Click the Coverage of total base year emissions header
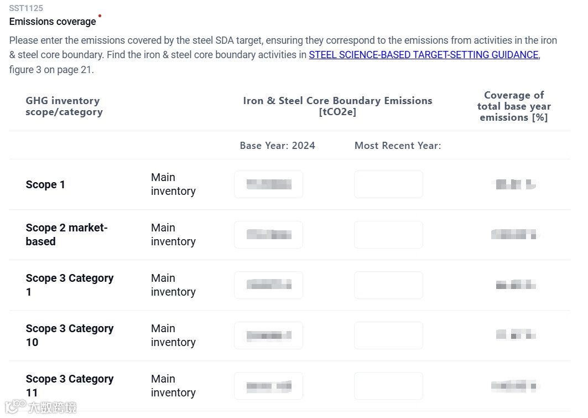The image size is (588, 418). pyautogui.click(x=514, y=106)
